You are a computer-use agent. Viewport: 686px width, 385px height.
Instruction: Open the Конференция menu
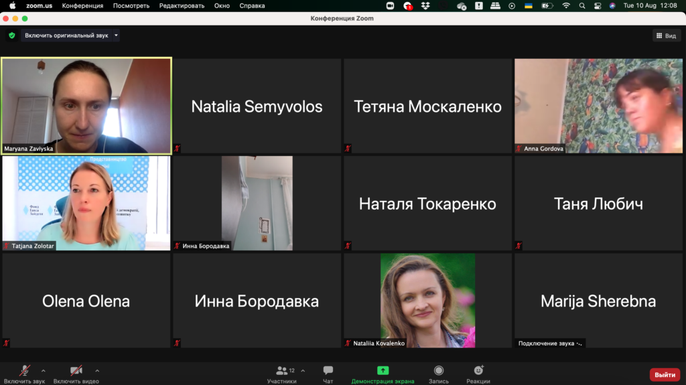[x=82, y=6]
